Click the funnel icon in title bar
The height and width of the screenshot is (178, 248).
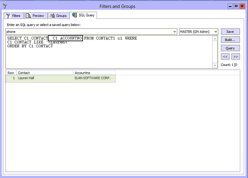[x=4, y=6]
